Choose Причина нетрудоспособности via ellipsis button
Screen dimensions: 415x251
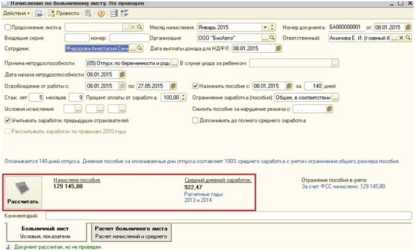click(174, 63)
